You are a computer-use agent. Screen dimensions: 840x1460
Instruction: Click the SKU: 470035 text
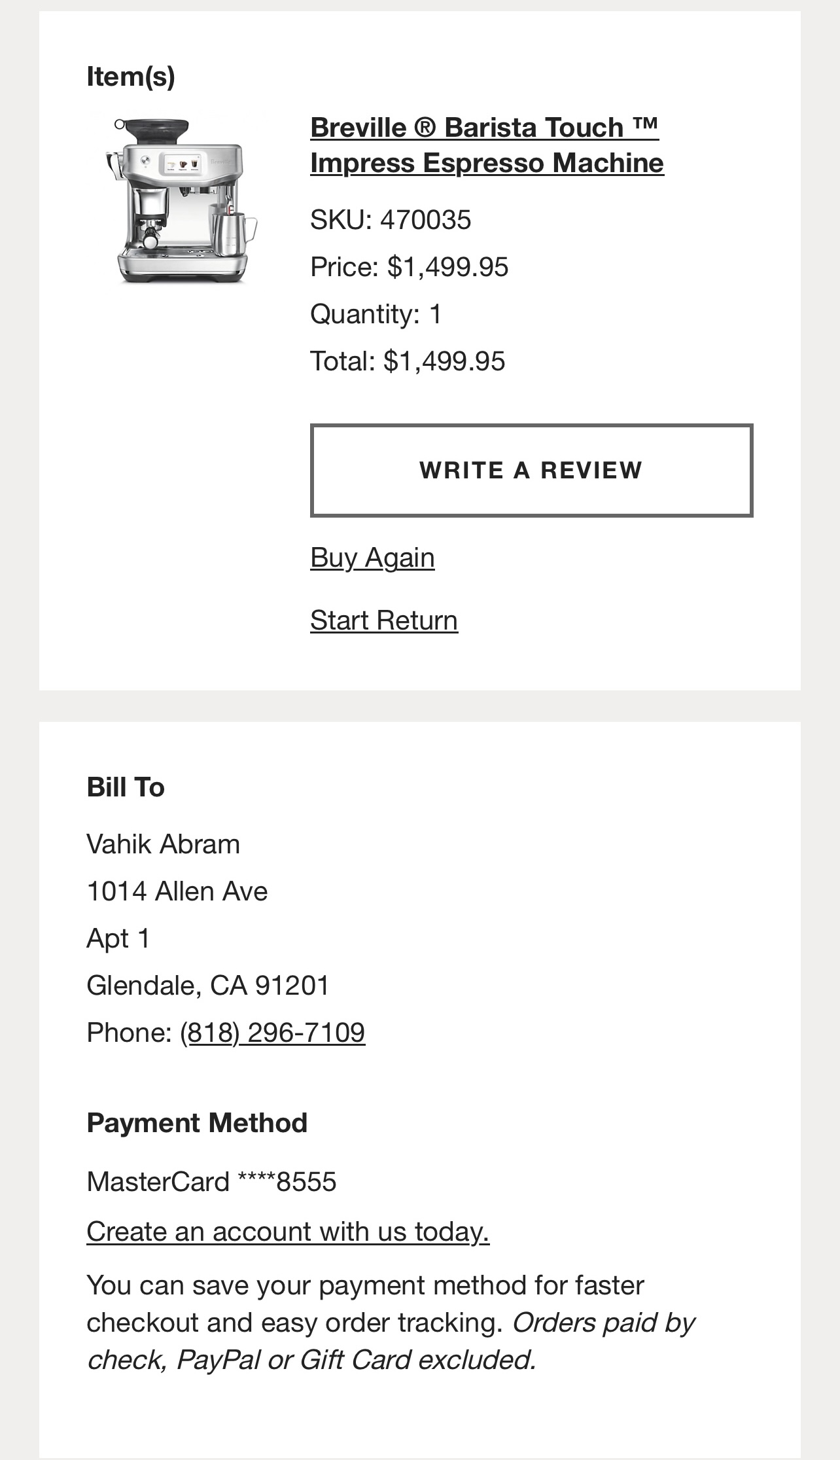tap(391, 220)
